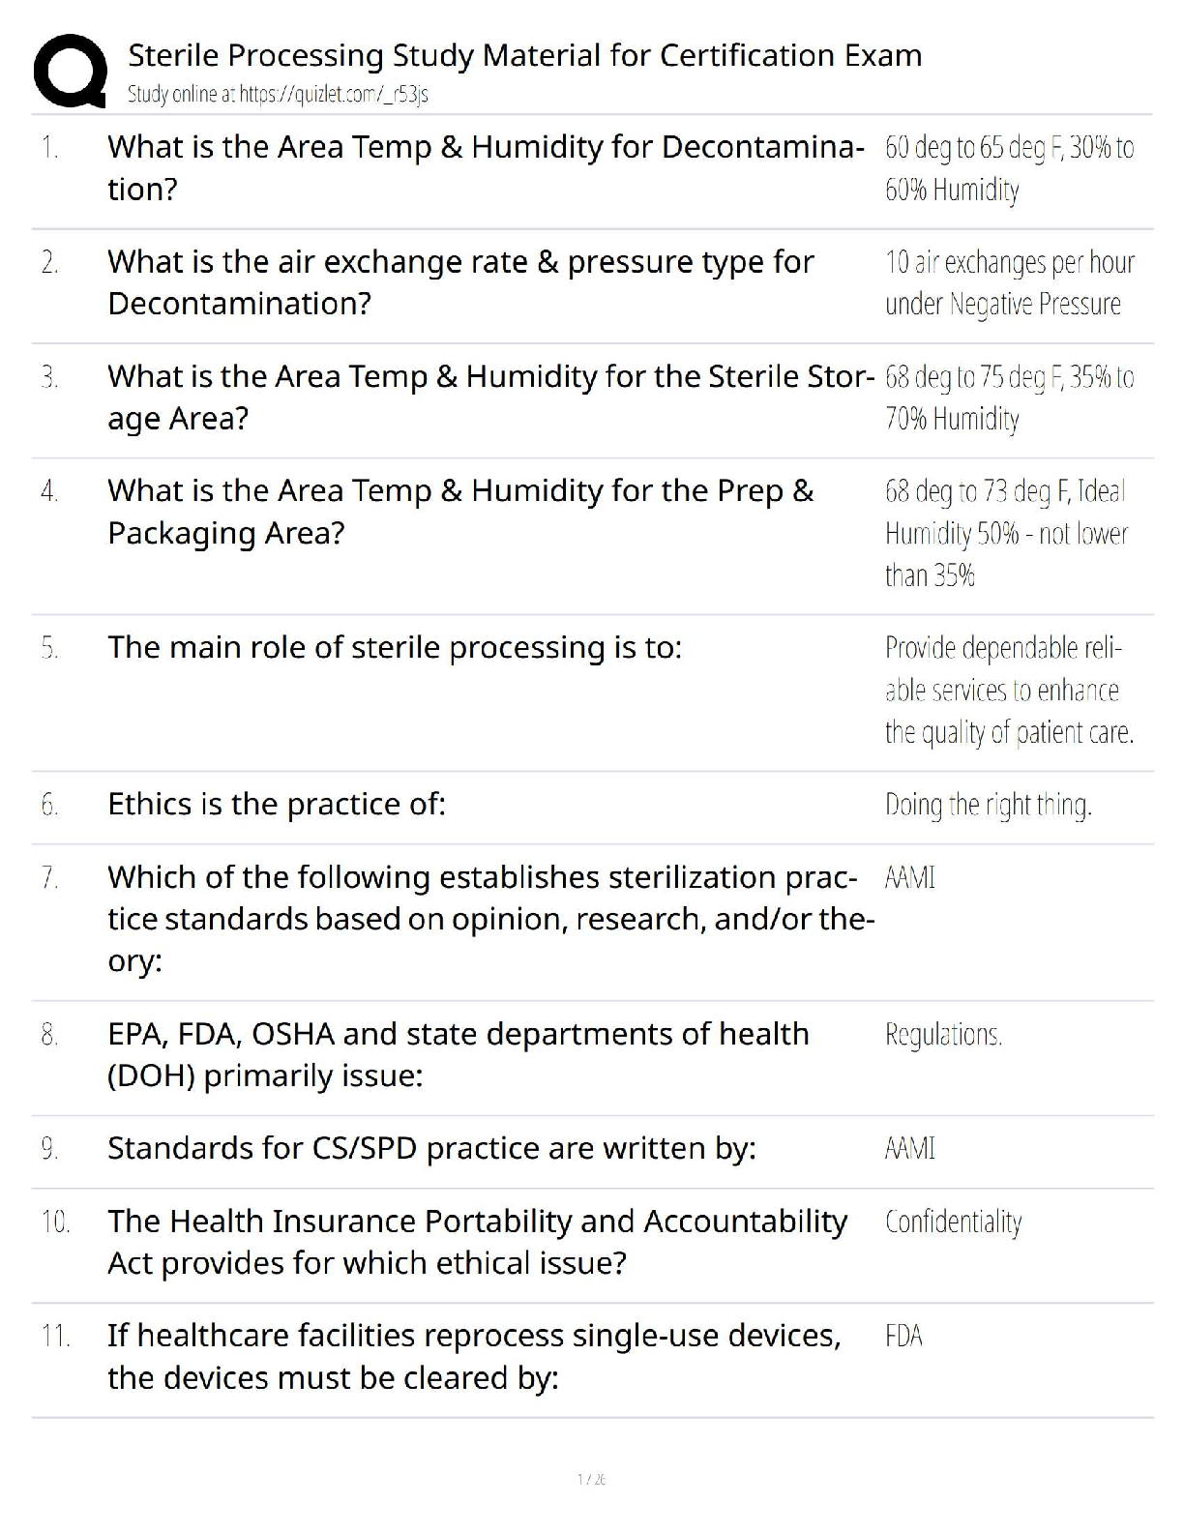
Task: Select 'Standards for CS/SPD practice' question
Action: 431,1148
